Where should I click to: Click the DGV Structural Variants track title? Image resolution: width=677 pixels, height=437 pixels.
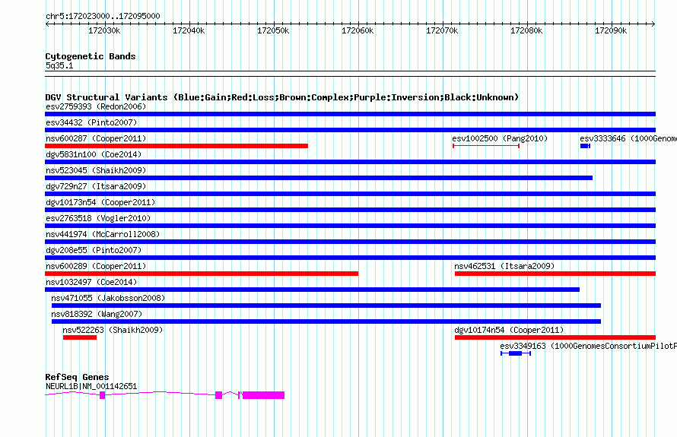tap(281, 97)
